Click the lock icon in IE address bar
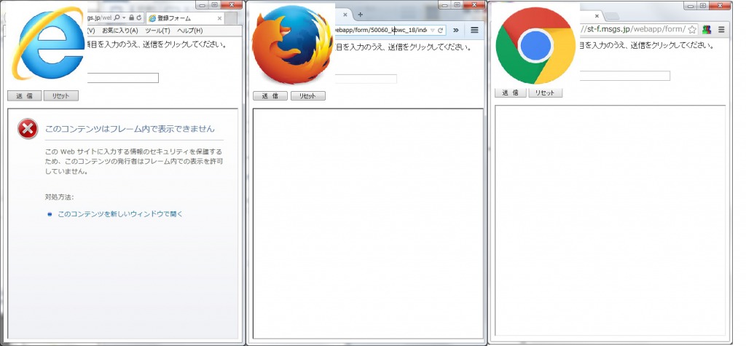 coord(131,17)
